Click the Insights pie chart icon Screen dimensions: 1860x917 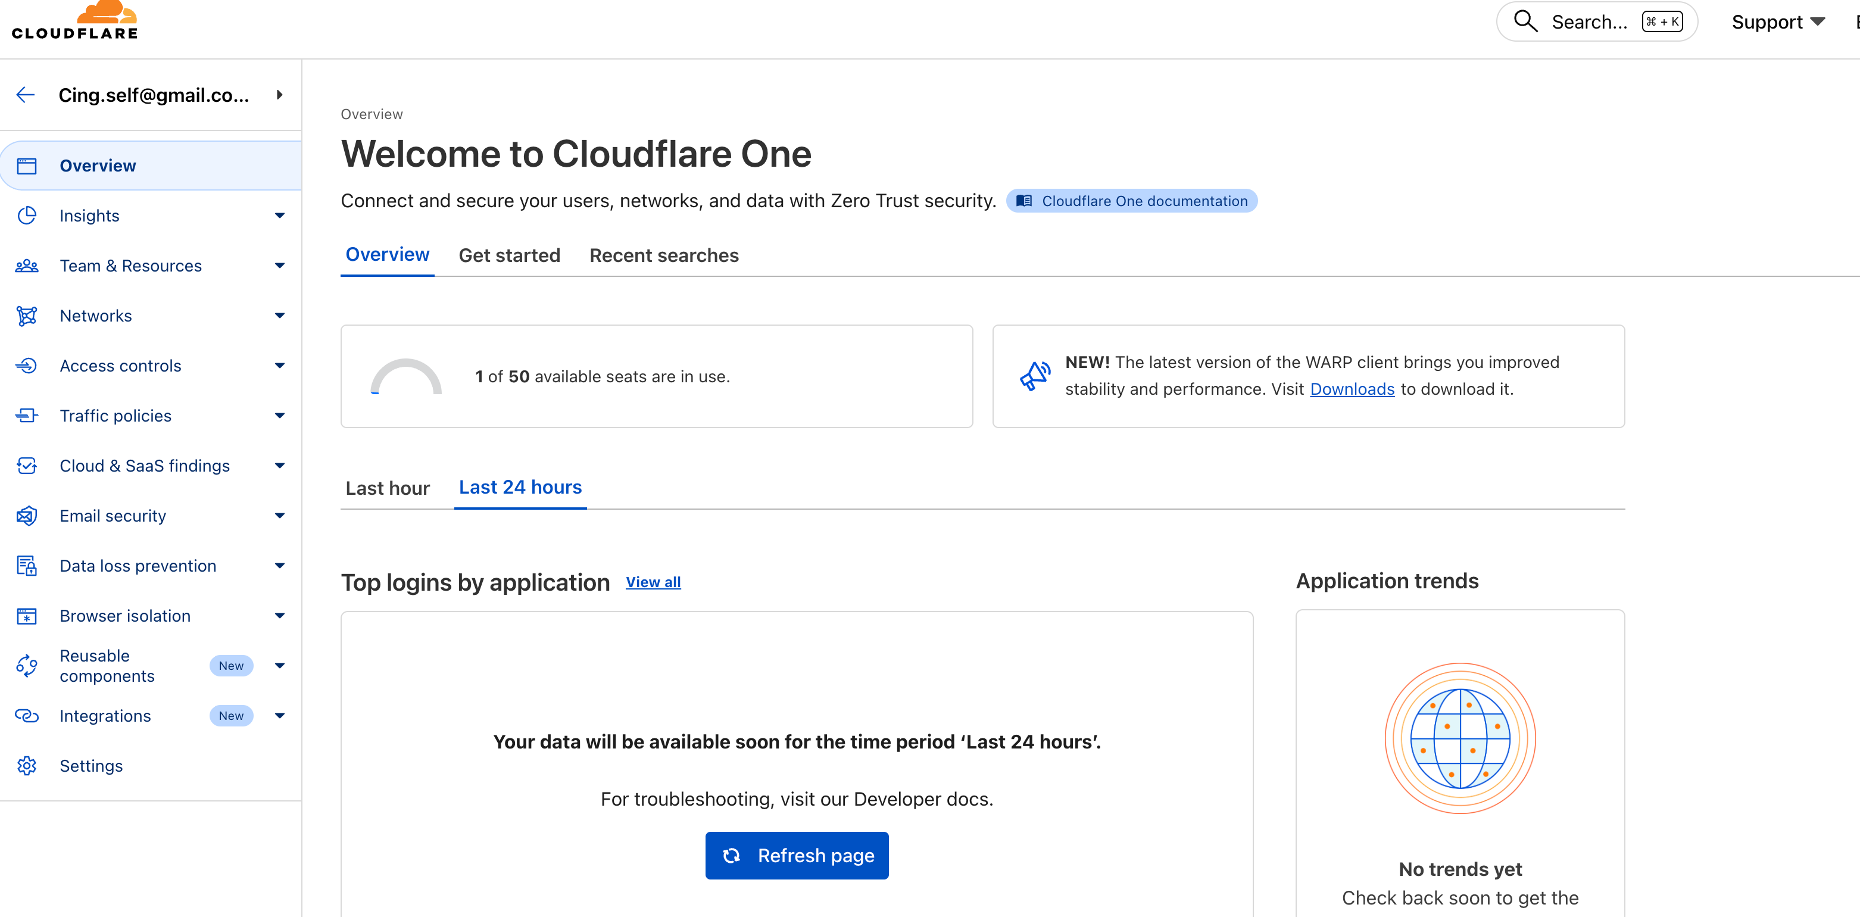click(x=27, y=215)
